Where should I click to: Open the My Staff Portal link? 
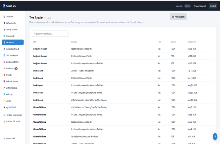click(13, 107)
